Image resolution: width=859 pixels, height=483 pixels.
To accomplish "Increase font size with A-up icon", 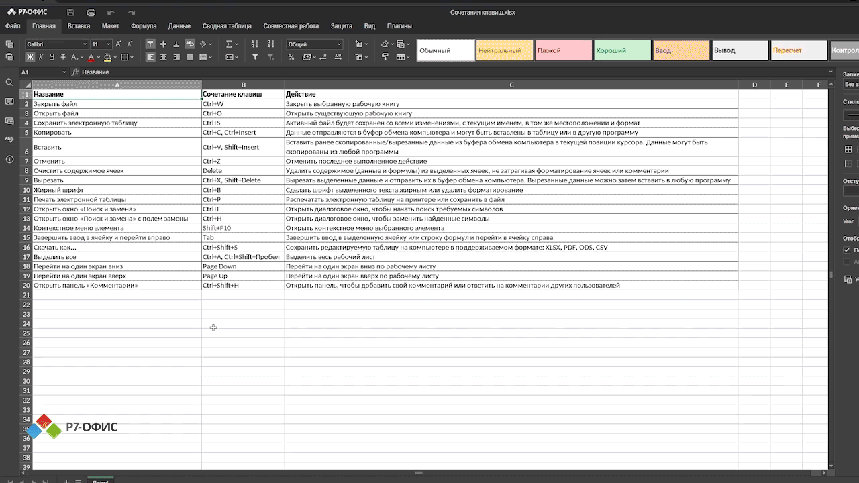I will [x=118, y=44].
